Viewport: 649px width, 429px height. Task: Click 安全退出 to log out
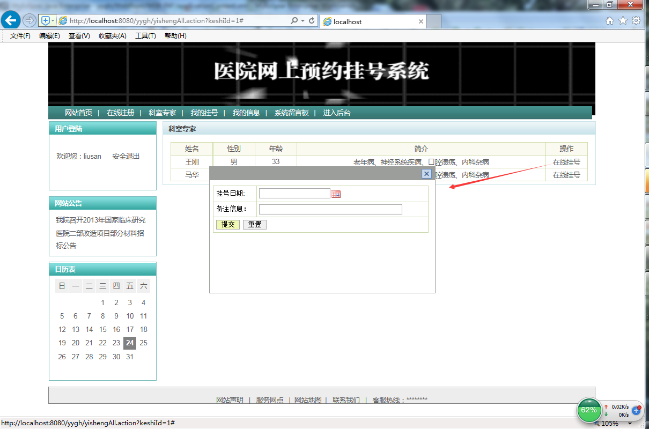point(126,156)
